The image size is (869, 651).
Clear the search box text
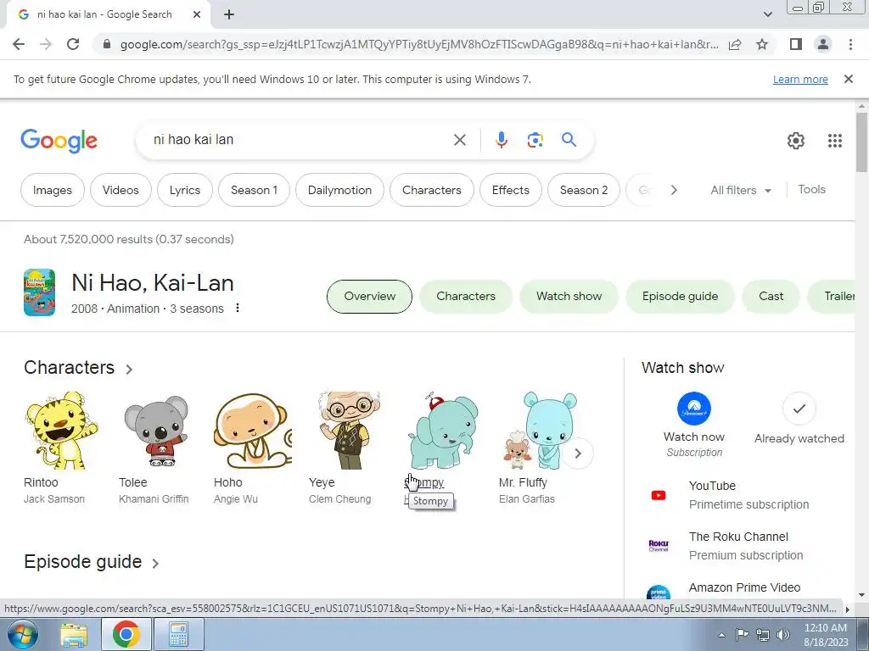pos(459,140)
